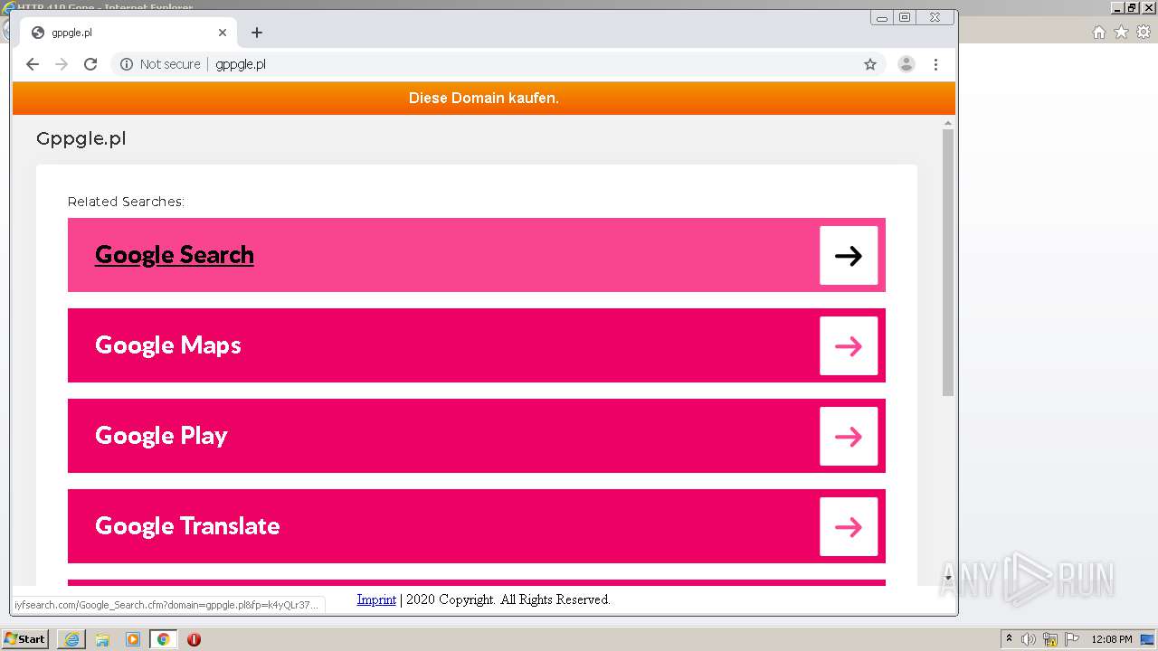Open the Internet Explorer favorites star

(x=1121, y=33)
